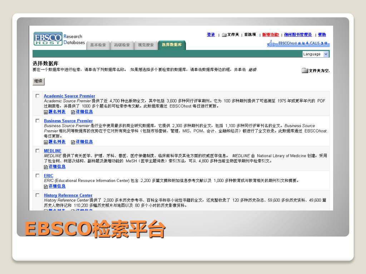Click the 登录 link
This screenshot has width=366, height=274.
(x=211, y=35)
